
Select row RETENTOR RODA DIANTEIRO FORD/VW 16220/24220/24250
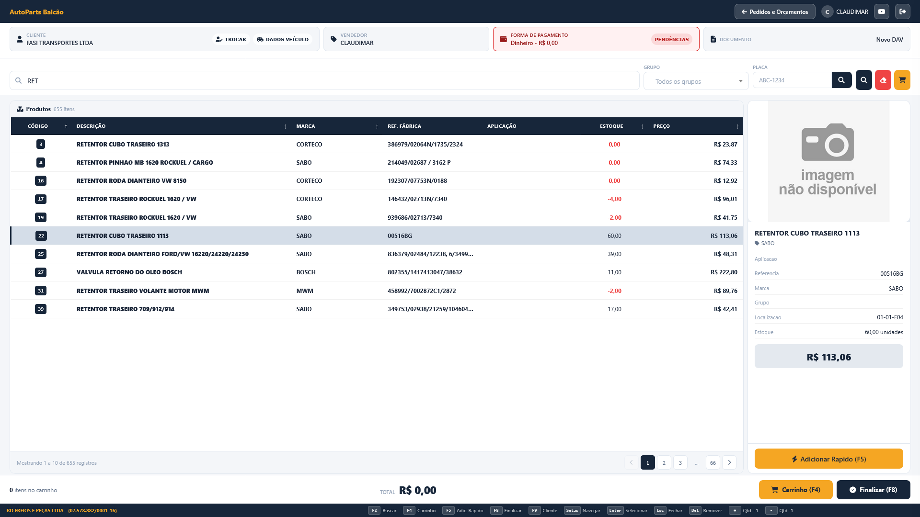377,254
